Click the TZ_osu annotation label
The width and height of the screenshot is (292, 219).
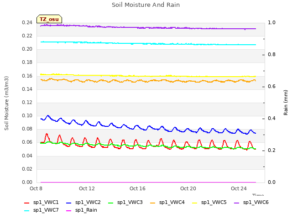tap(49, 19)
